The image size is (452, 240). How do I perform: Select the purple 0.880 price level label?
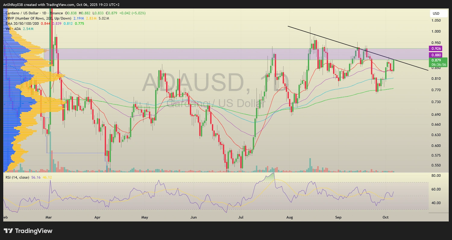pyautogui.click(x=435, y=55)
